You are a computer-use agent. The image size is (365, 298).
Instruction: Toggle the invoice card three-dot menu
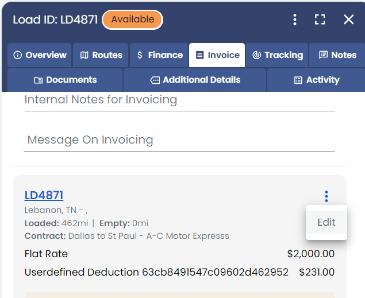[326, 196]
